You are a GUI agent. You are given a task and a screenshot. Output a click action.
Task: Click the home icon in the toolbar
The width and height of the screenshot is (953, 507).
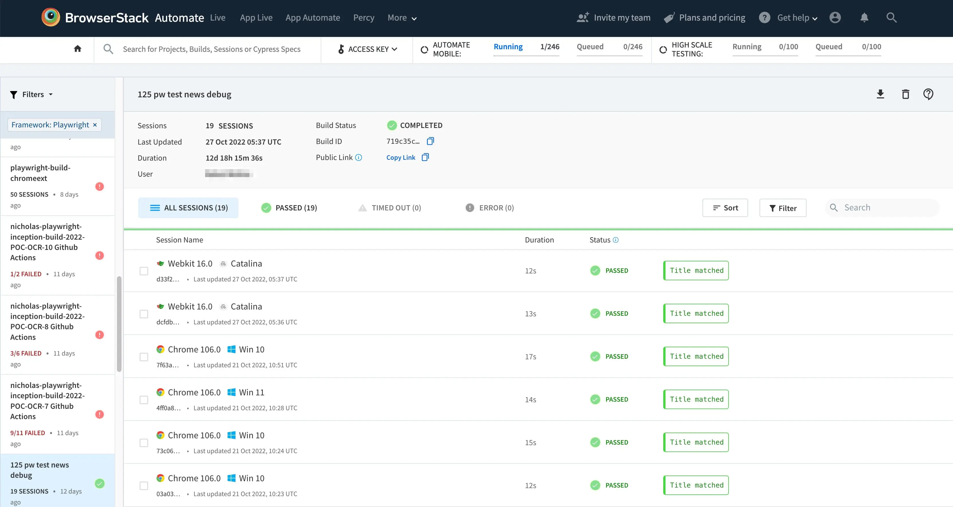click(x=77, y=49)
